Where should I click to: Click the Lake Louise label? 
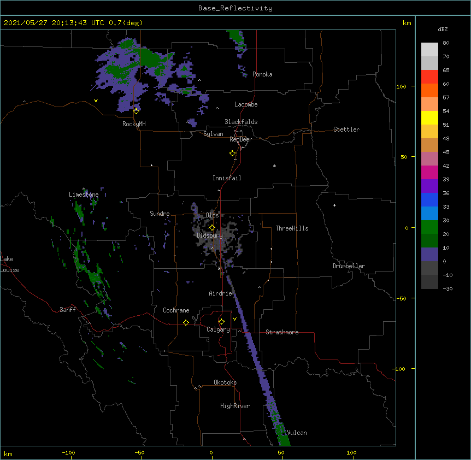coord(10,264)
